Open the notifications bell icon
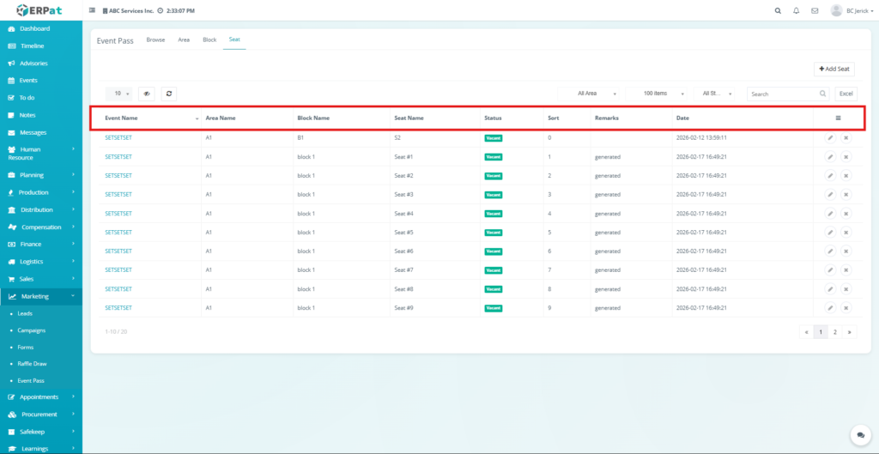Screen dimensions: 879x454 click(796, 10)
